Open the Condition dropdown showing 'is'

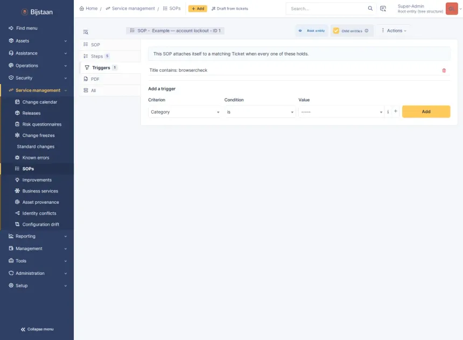point(260,112)
